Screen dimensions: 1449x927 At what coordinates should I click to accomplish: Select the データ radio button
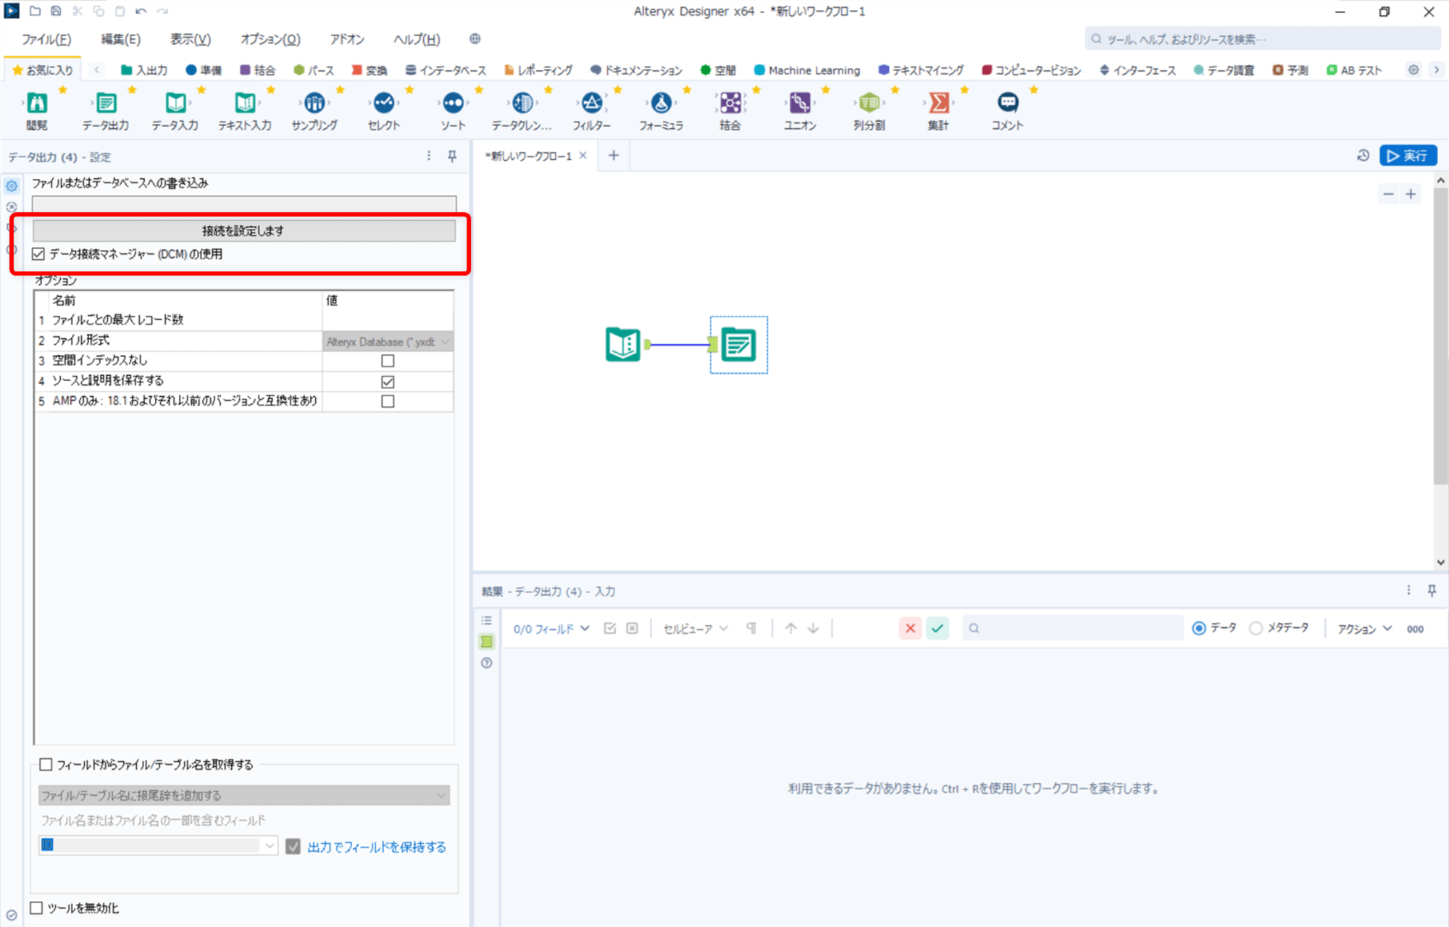(x=1199, y=628)
